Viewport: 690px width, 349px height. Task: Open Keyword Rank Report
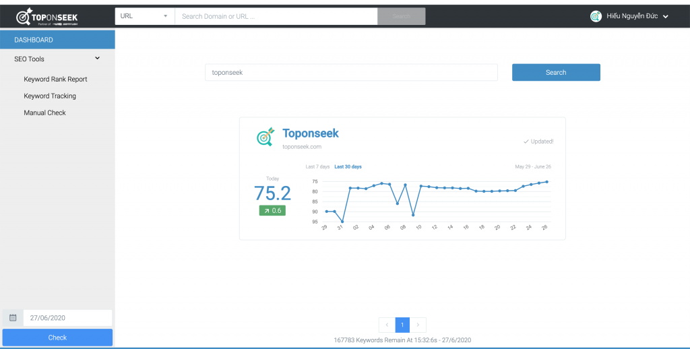point(55,80)
